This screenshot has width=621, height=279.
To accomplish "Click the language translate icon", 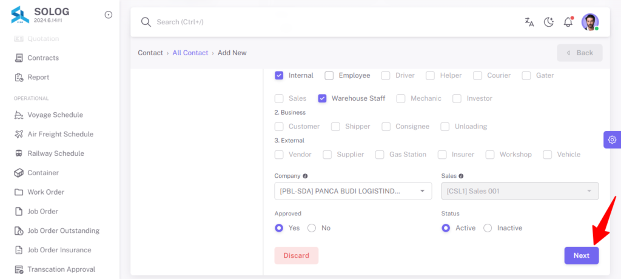I will pos(529,22).
